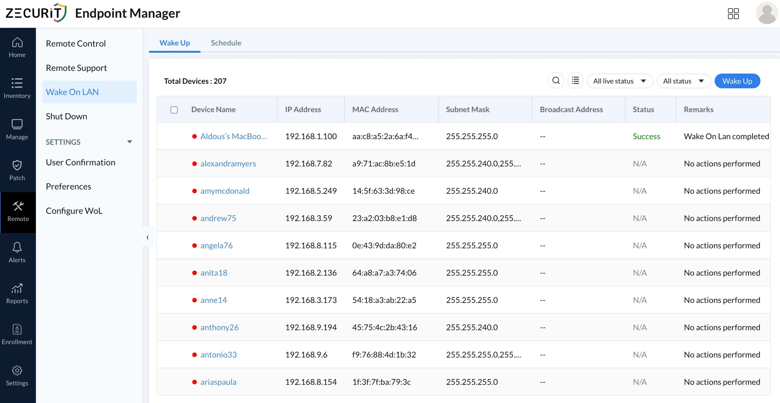780x403 pixels.
Task: Open the Manage section icon
Action: [17, 124]
